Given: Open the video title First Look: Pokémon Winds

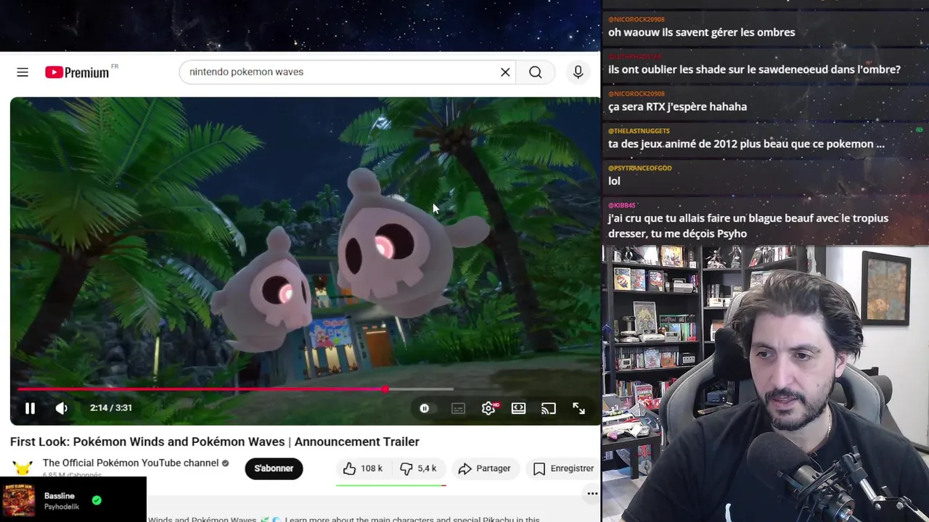Looking at the screenshot, I should tap(215, 442).
